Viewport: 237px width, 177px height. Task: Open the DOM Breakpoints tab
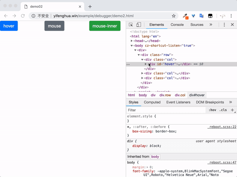[x=210, y=102]
